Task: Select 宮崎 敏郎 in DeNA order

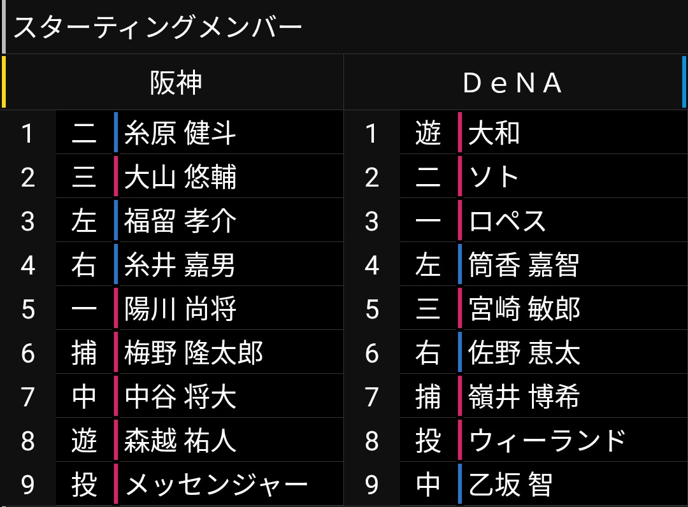Action: coord(524,309)
